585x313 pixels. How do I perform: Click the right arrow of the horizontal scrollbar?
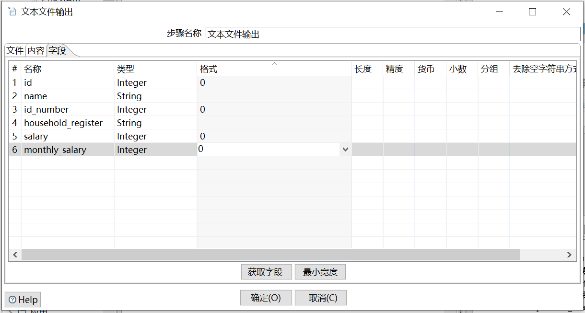[570, 254]
